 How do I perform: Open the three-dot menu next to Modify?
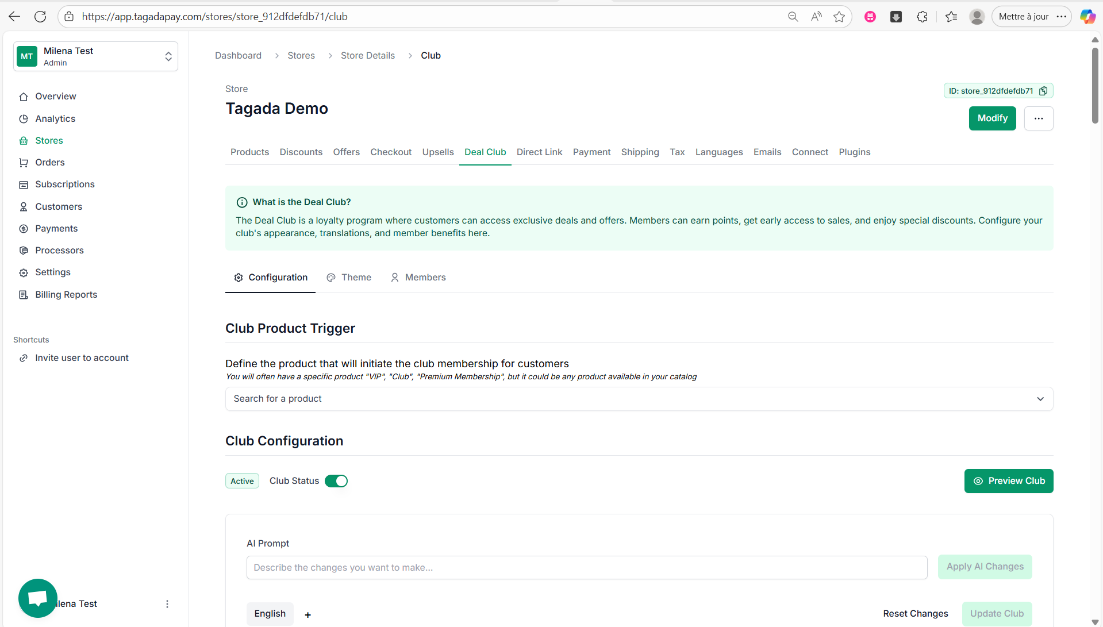[1038, 118]
